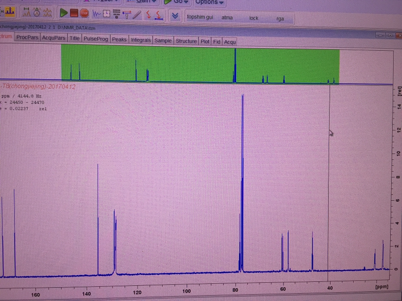Screen dimensions: 402x301
Task: Click the round dial peaks icon
Action: tap(37, 12)
